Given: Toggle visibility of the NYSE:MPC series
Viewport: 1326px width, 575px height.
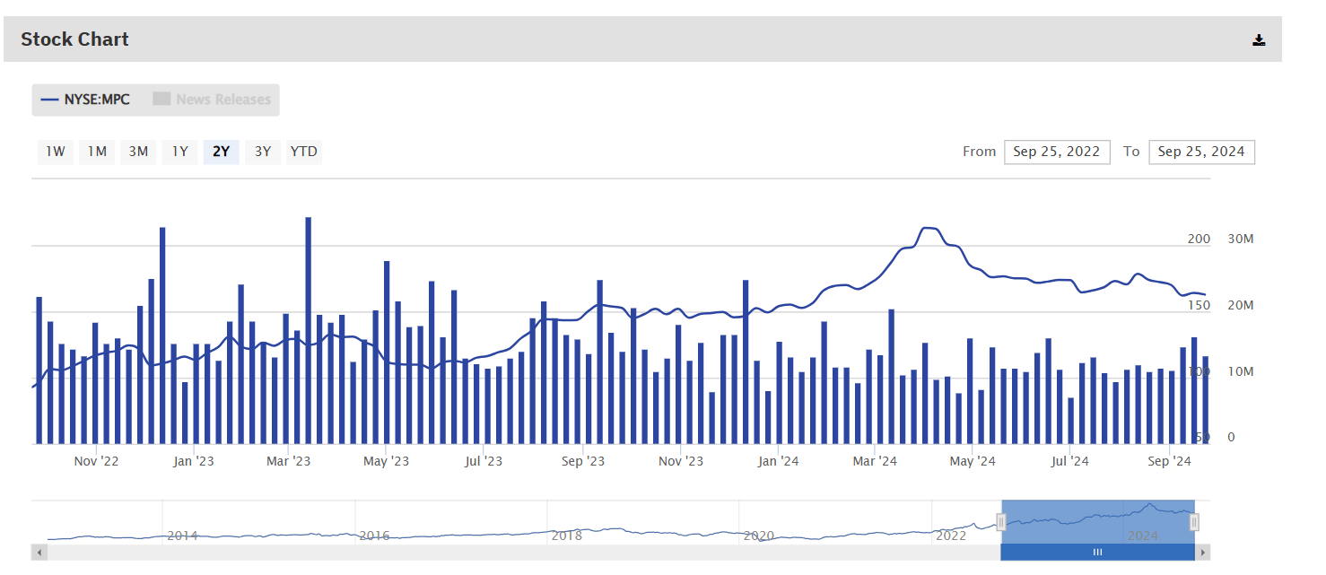Looking at the screenshot, I should pos(84,100).
